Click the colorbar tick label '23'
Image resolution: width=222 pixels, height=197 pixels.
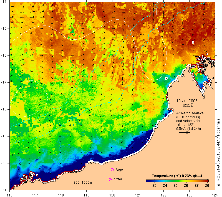coord(154,186)
